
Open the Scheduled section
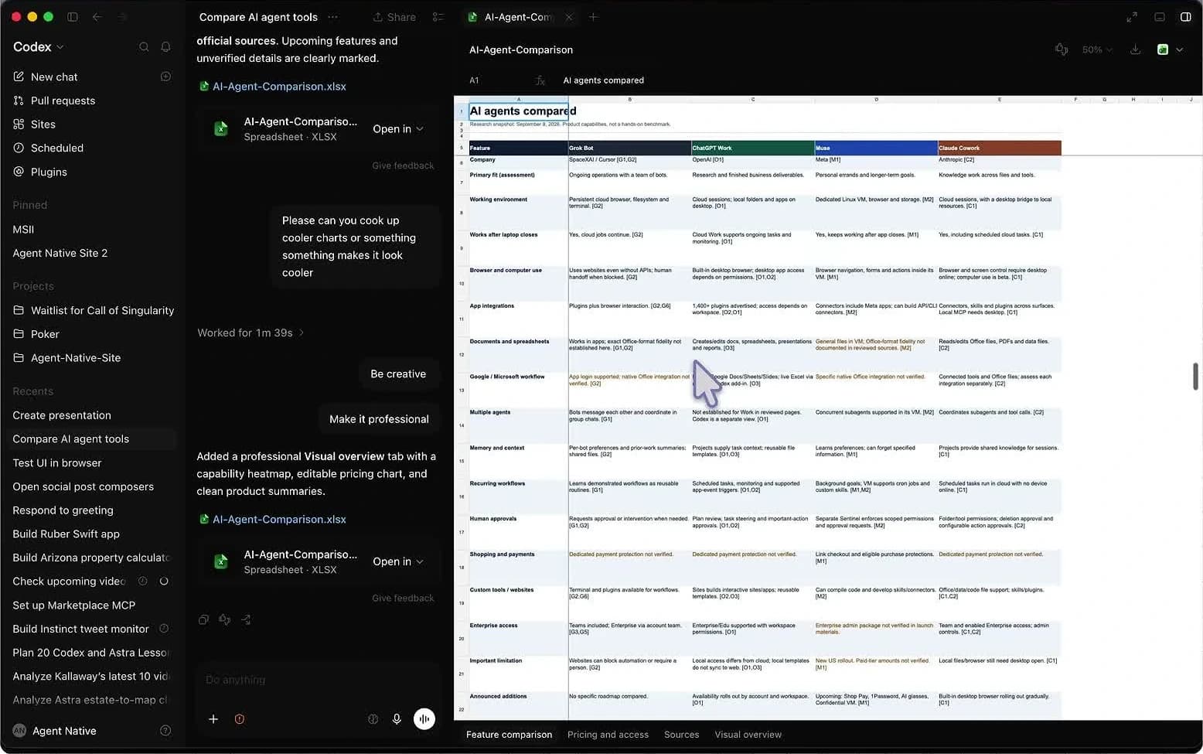tap(48, 148)
